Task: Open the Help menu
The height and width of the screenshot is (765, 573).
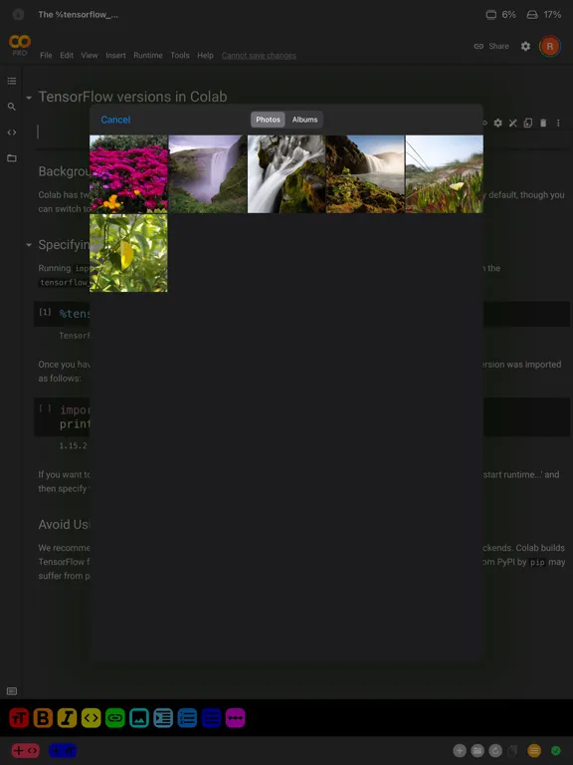Action: click(x=205, y=55)
